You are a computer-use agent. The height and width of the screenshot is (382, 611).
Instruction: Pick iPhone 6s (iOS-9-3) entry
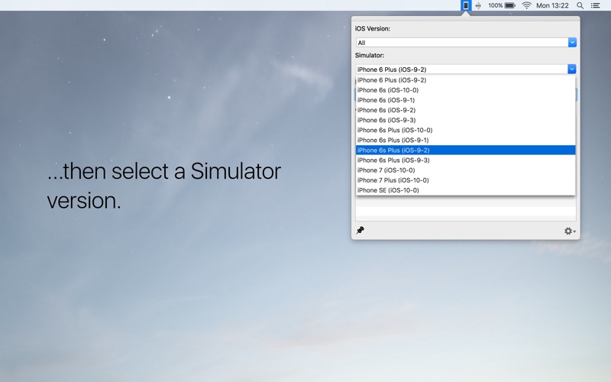464,120
